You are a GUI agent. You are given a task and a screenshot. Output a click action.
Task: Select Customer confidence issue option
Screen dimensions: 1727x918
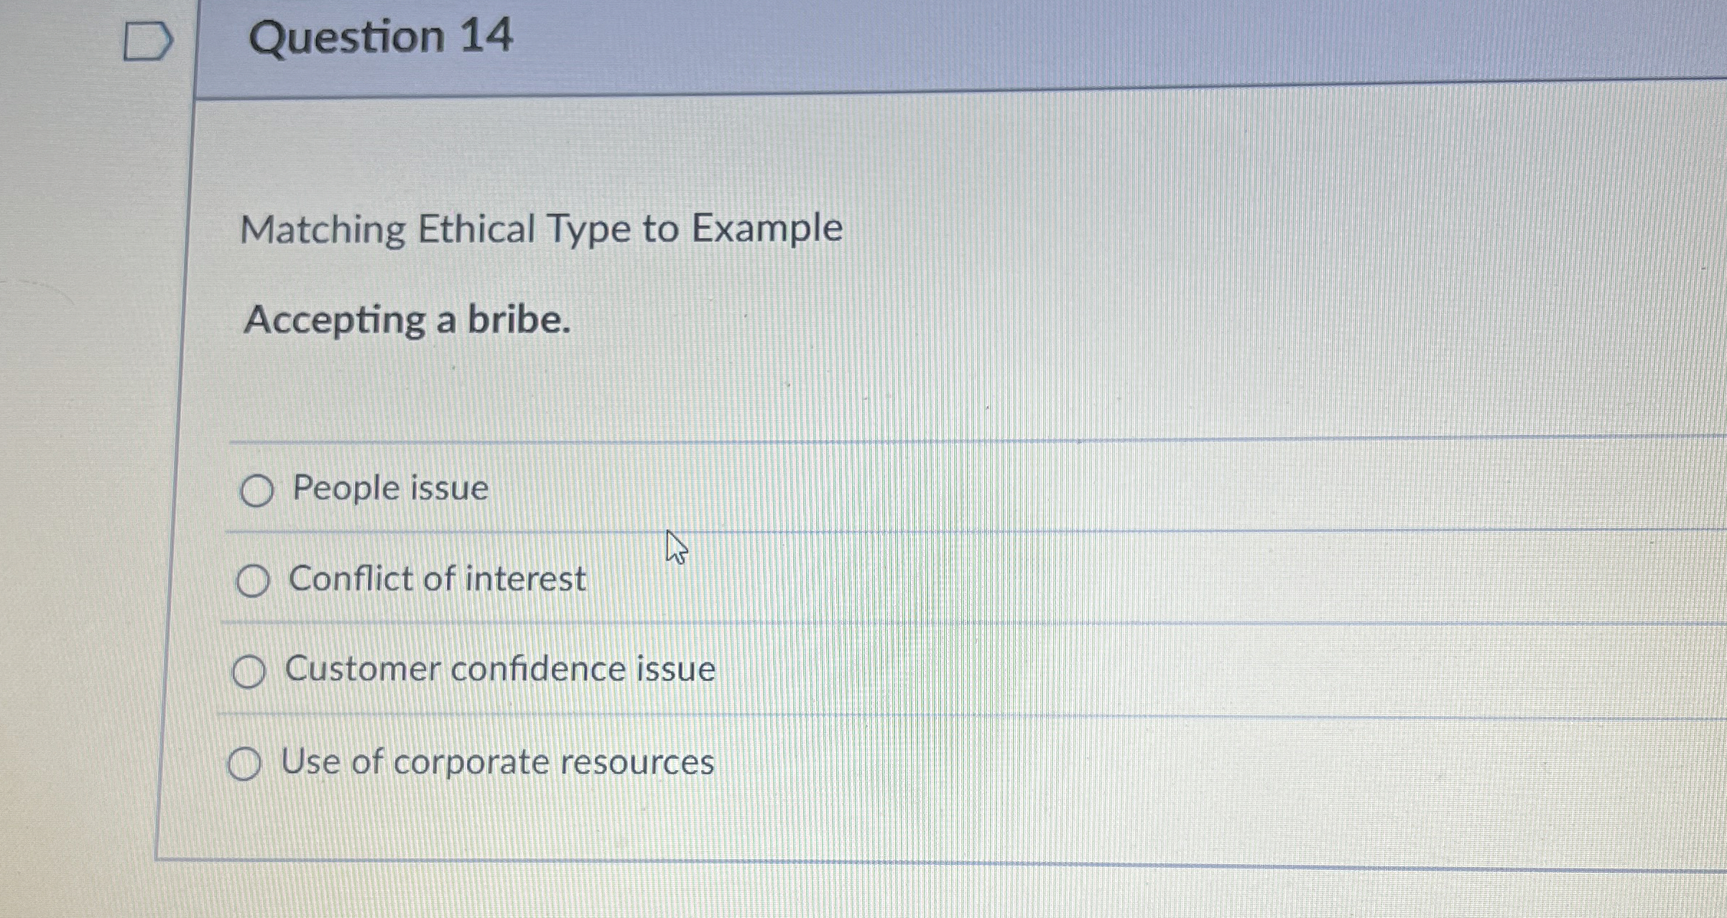point(251,671)
